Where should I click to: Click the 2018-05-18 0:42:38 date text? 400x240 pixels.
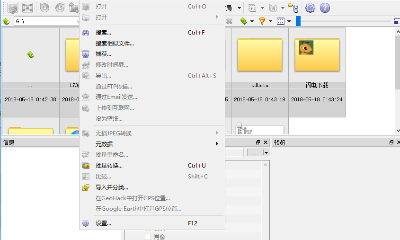click(31, 99)
